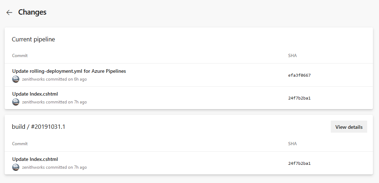Image resolution: width=379 pixels, height=183 pixels.
Task: Click the Commit column header under build #20191031.1
Action: point(20,144)
